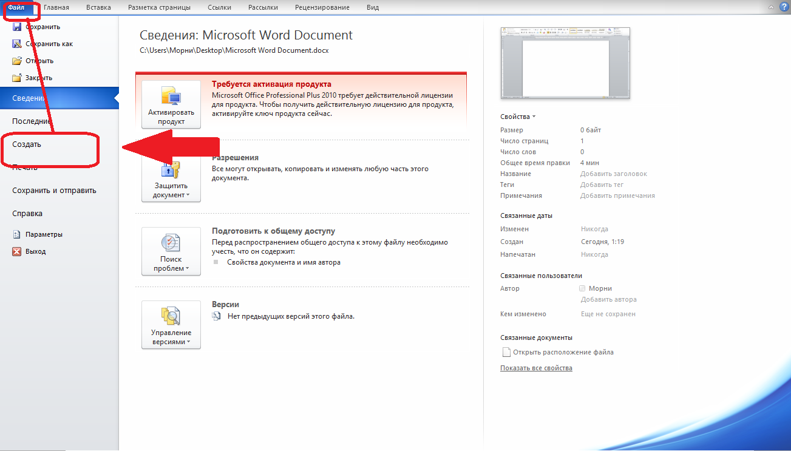The height and width of the screenshot is (451, 791).
Task: Click the file path C:\Users\Морни\Desktop text
Action: pos(234,50)
